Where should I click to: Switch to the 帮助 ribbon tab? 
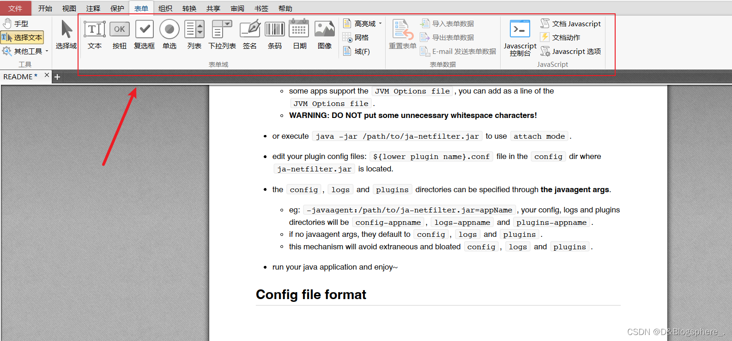(285, 8)
